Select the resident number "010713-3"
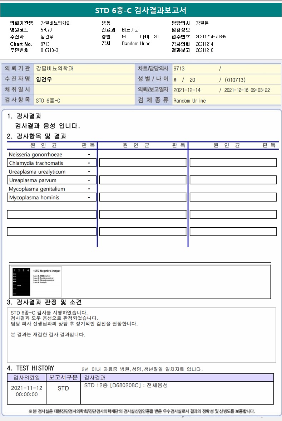The width and height of the screenshot is (282, 421). point(49,50)
